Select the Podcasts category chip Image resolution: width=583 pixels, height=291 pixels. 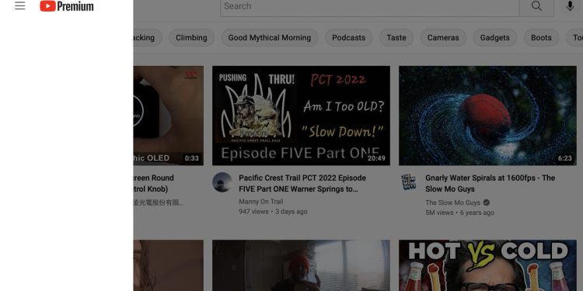tap(349, 37)
